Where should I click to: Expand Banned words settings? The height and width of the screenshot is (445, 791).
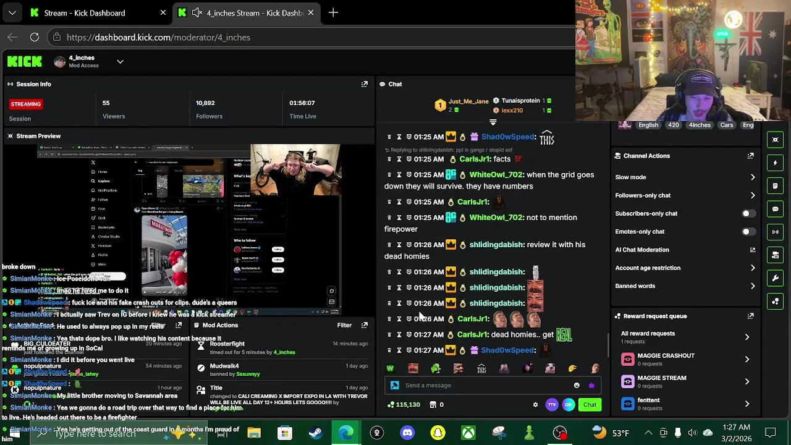[753, 286]
